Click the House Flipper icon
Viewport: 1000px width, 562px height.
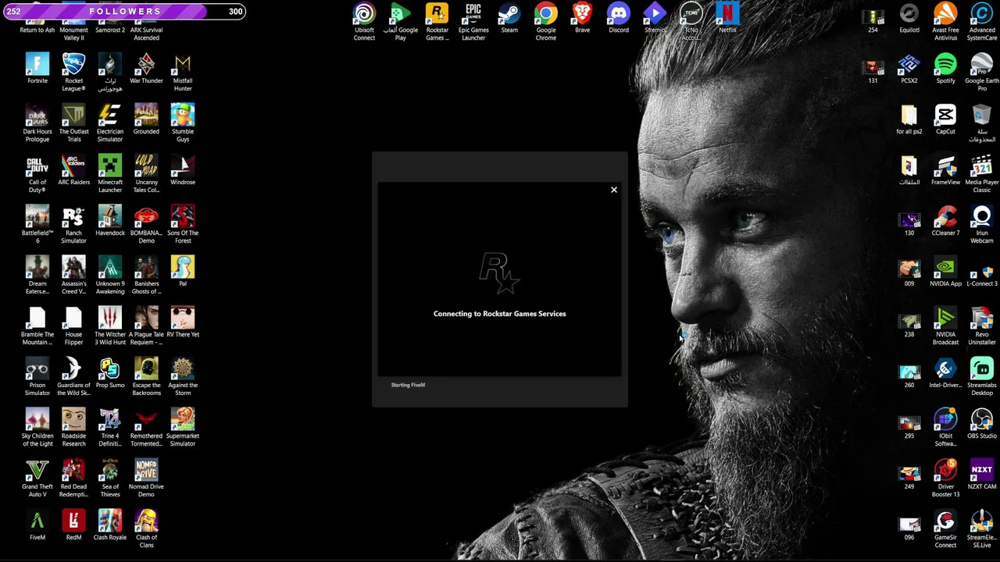pyautogui.click(x=73, y=325)
